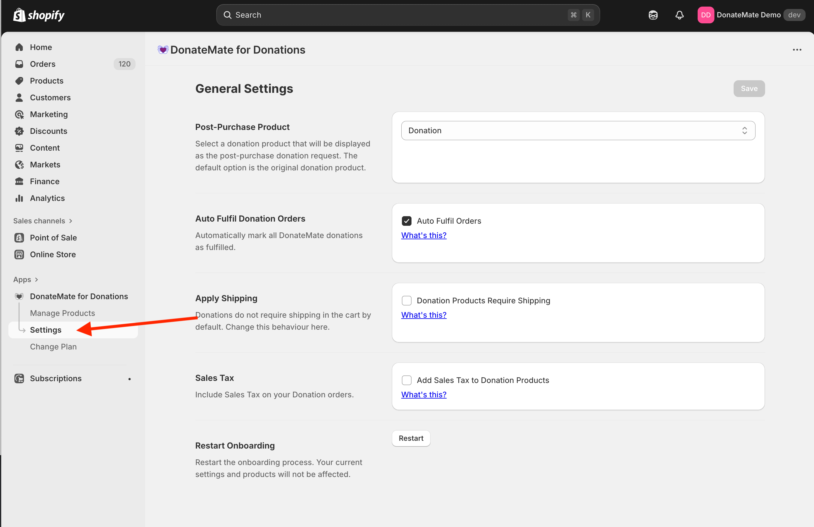Image resolution: width=814 pixels, height=527 pixels.
Task: Uncheck the Auto Fulfil Orders checkbox
Action: [406, 221]
